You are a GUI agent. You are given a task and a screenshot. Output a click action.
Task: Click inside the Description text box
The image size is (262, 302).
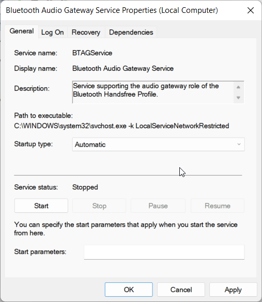(x=153, y=92)
